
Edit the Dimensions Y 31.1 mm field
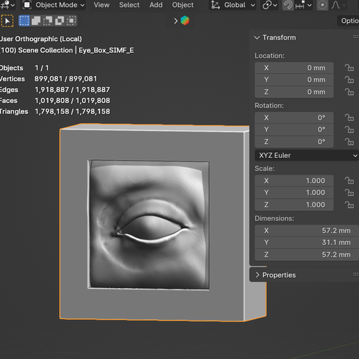307,243
